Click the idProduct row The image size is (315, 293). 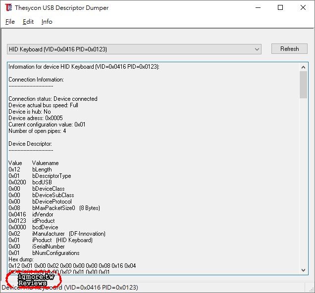[x=32, y=221]
